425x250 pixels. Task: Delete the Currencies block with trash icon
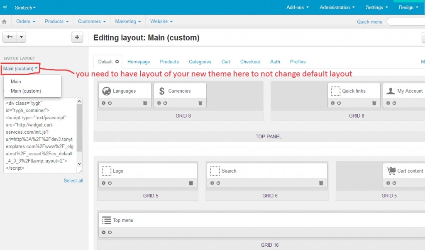200,103
